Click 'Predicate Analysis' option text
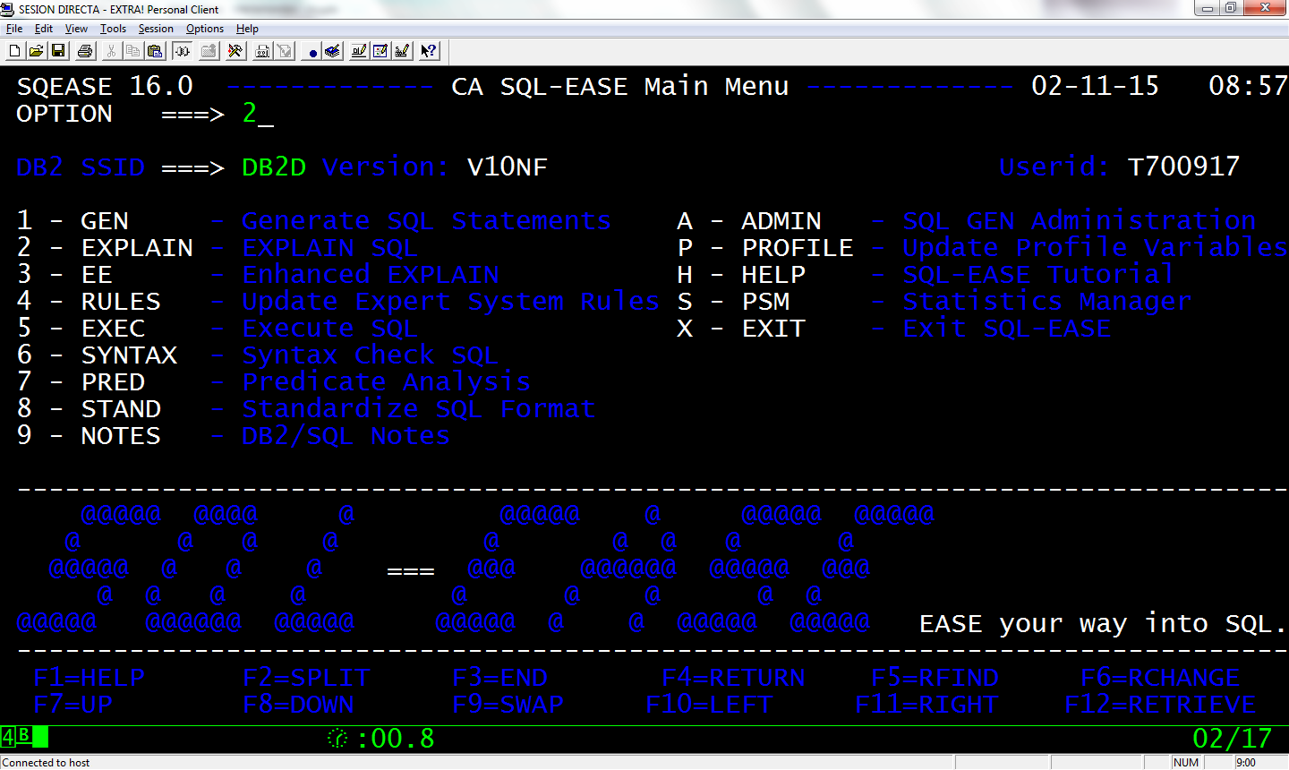 (x=387, y=382)
